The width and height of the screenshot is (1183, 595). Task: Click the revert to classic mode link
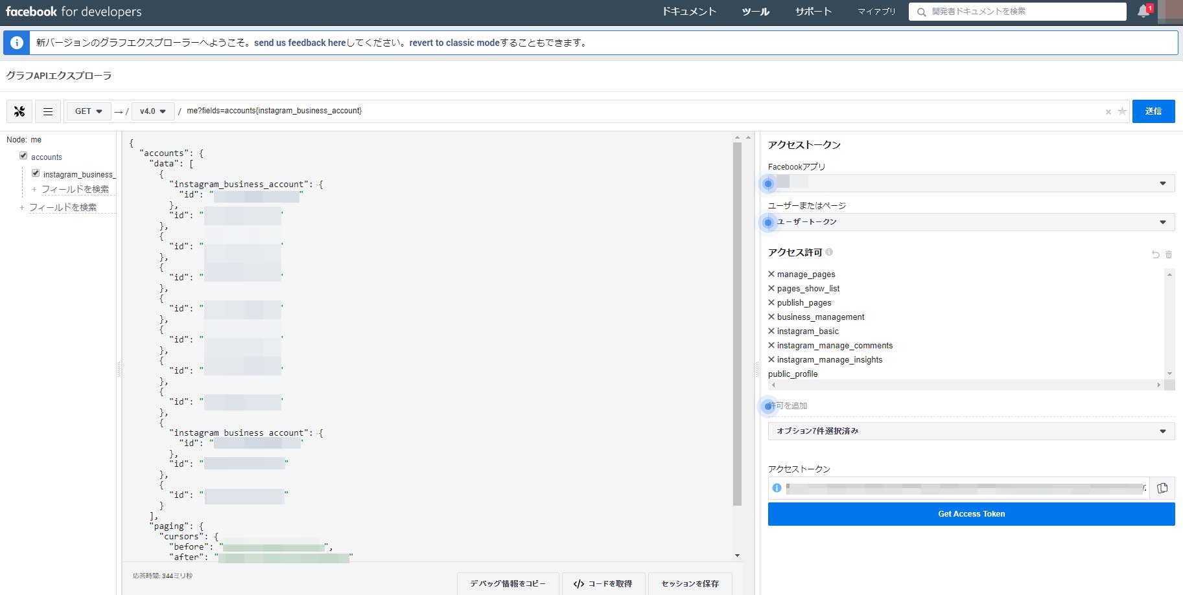click(454, 43)
